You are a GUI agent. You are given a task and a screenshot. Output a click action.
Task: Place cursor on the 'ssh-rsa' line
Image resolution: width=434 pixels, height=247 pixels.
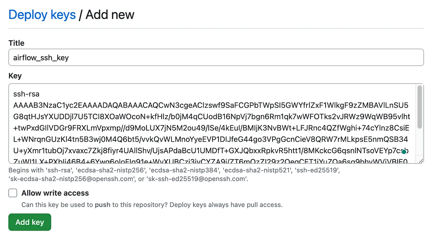[26, 94]
